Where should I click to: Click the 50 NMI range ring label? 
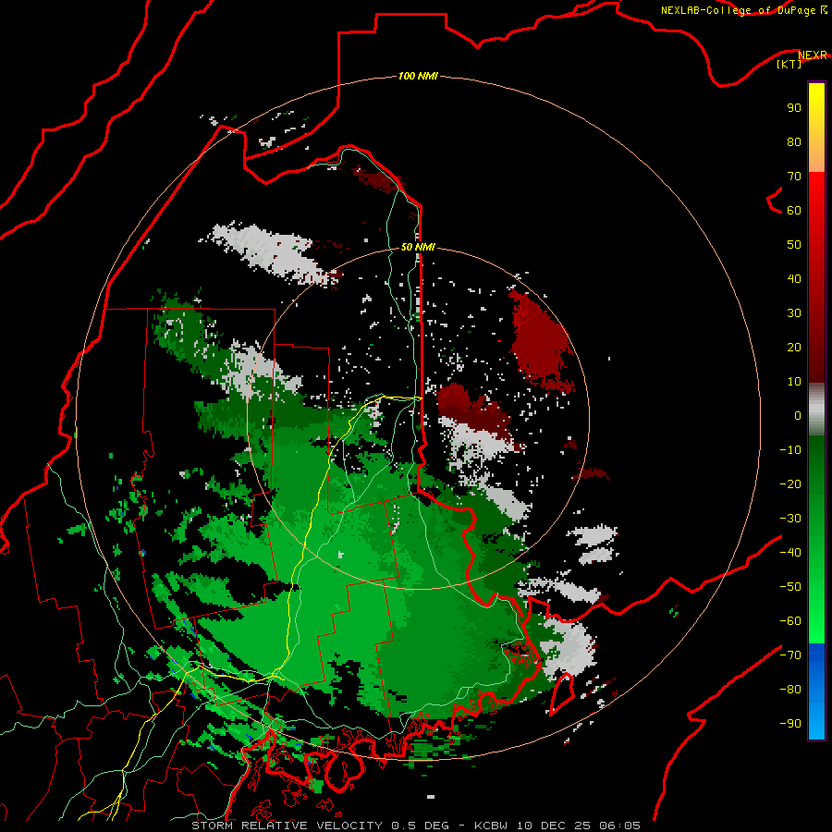point(418,247)
